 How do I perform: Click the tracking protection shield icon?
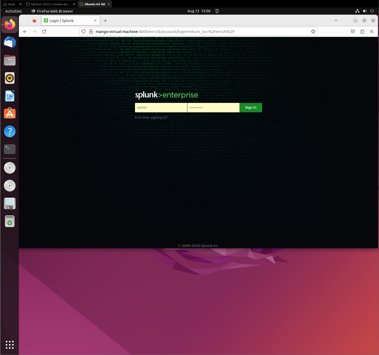click(x=84, y=32)
